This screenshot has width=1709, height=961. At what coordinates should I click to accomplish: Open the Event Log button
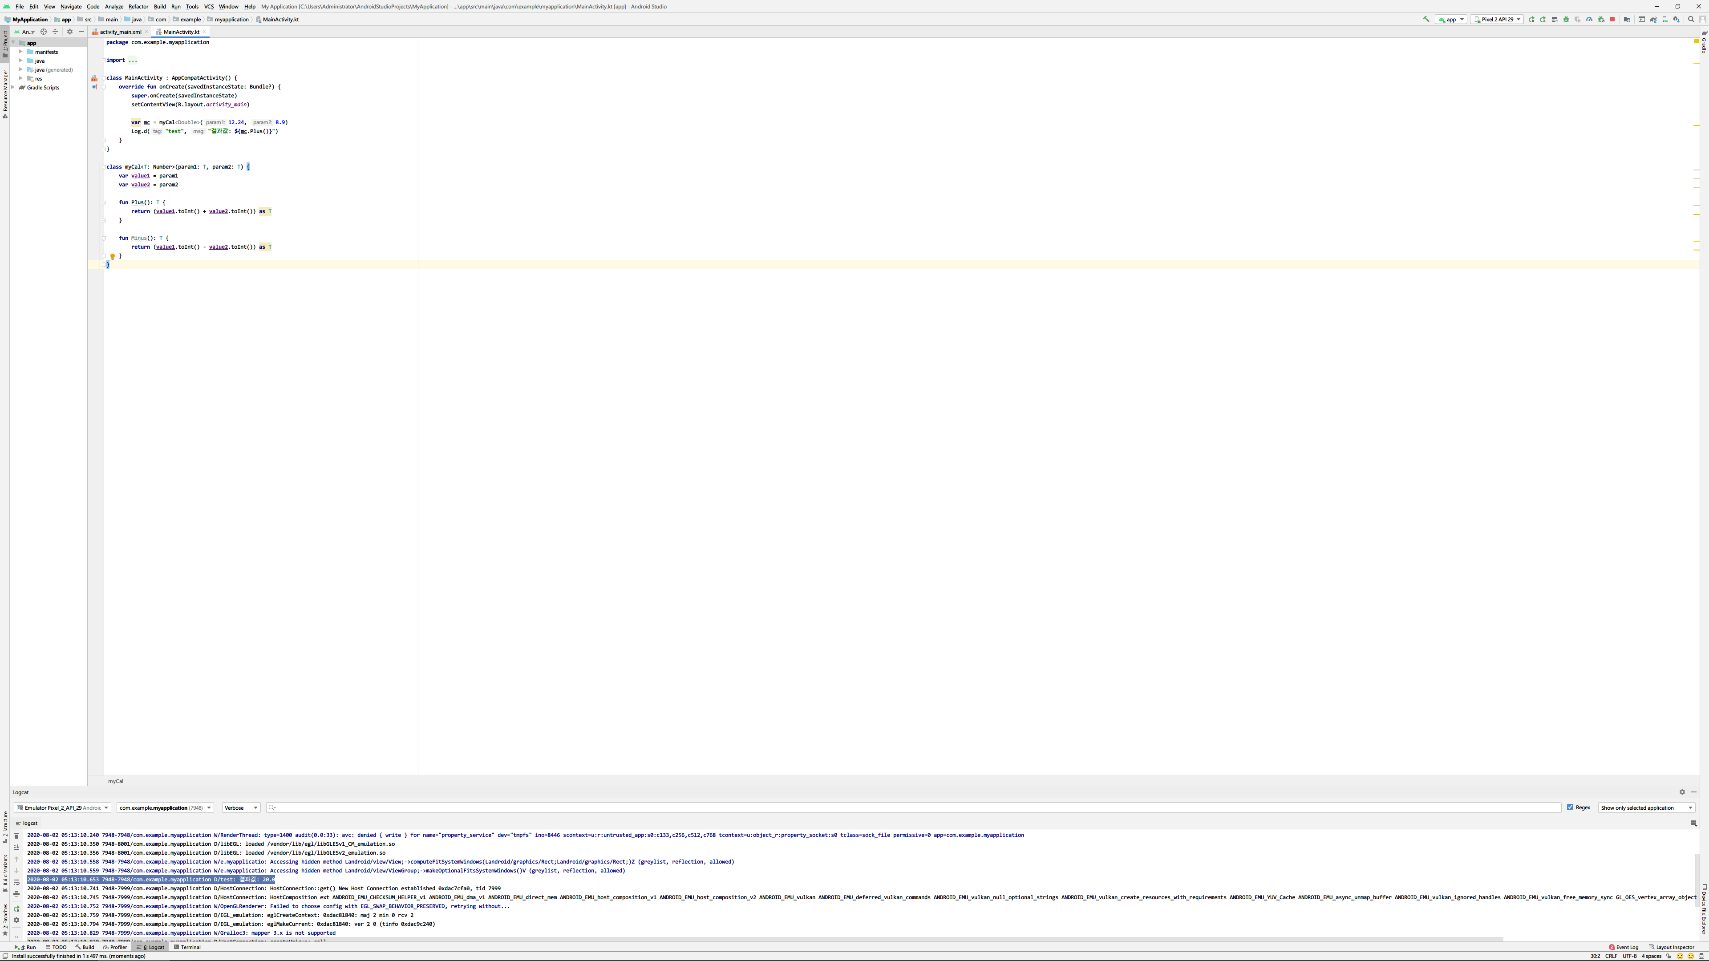point(1624,947)
